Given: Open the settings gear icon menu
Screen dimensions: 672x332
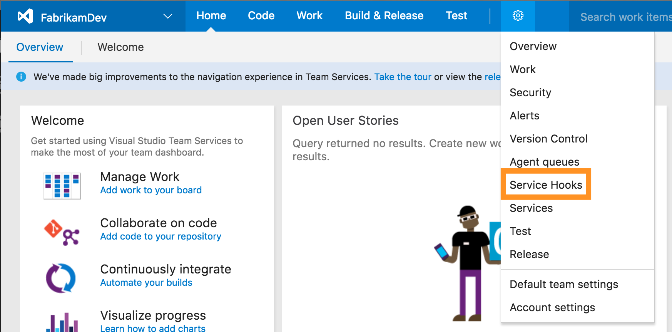Looking at the screenshot, I should (x=518, y=16).
